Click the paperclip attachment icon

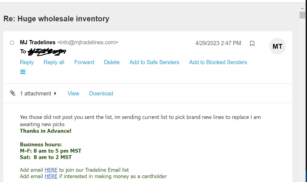(12, 93)
